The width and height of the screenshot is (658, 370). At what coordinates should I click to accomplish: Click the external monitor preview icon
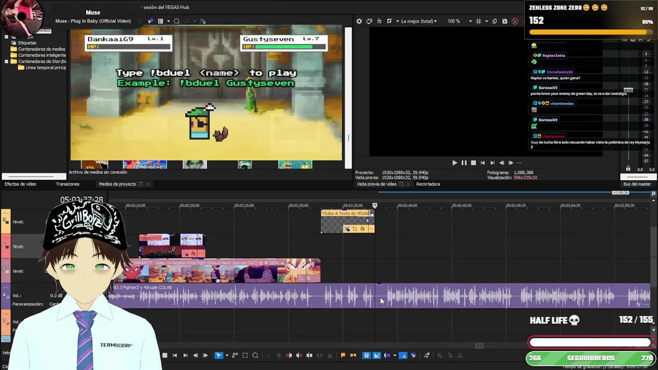point(369,21)
